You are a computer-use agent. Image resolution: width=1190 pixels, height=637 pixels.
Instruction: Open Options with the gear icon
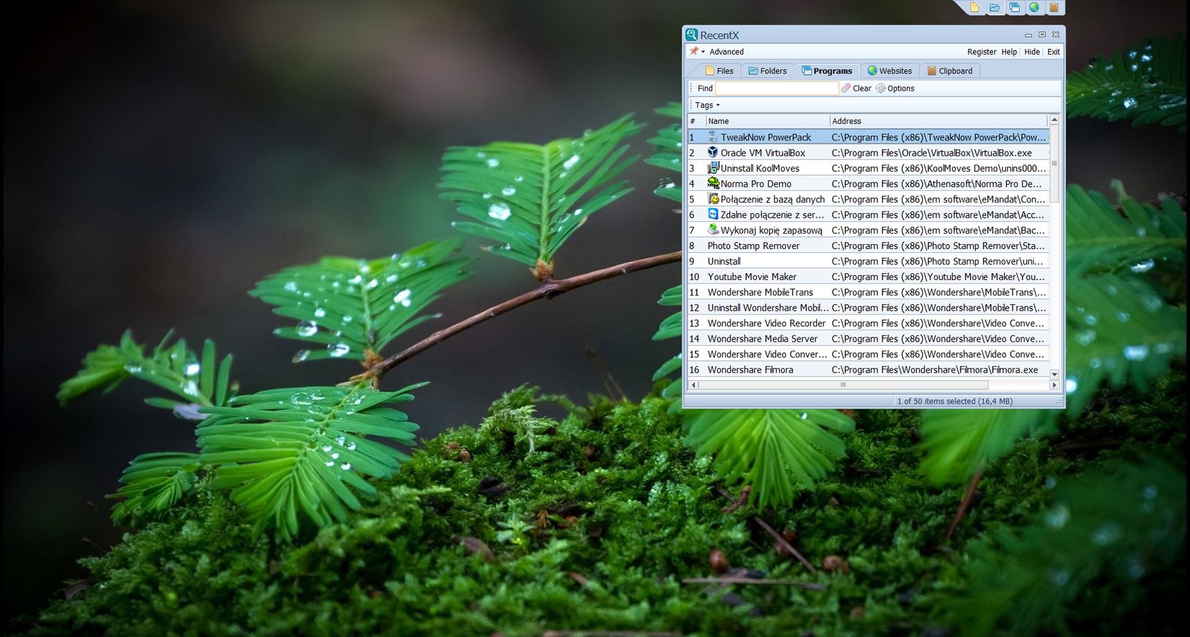[x=895, y=89]
